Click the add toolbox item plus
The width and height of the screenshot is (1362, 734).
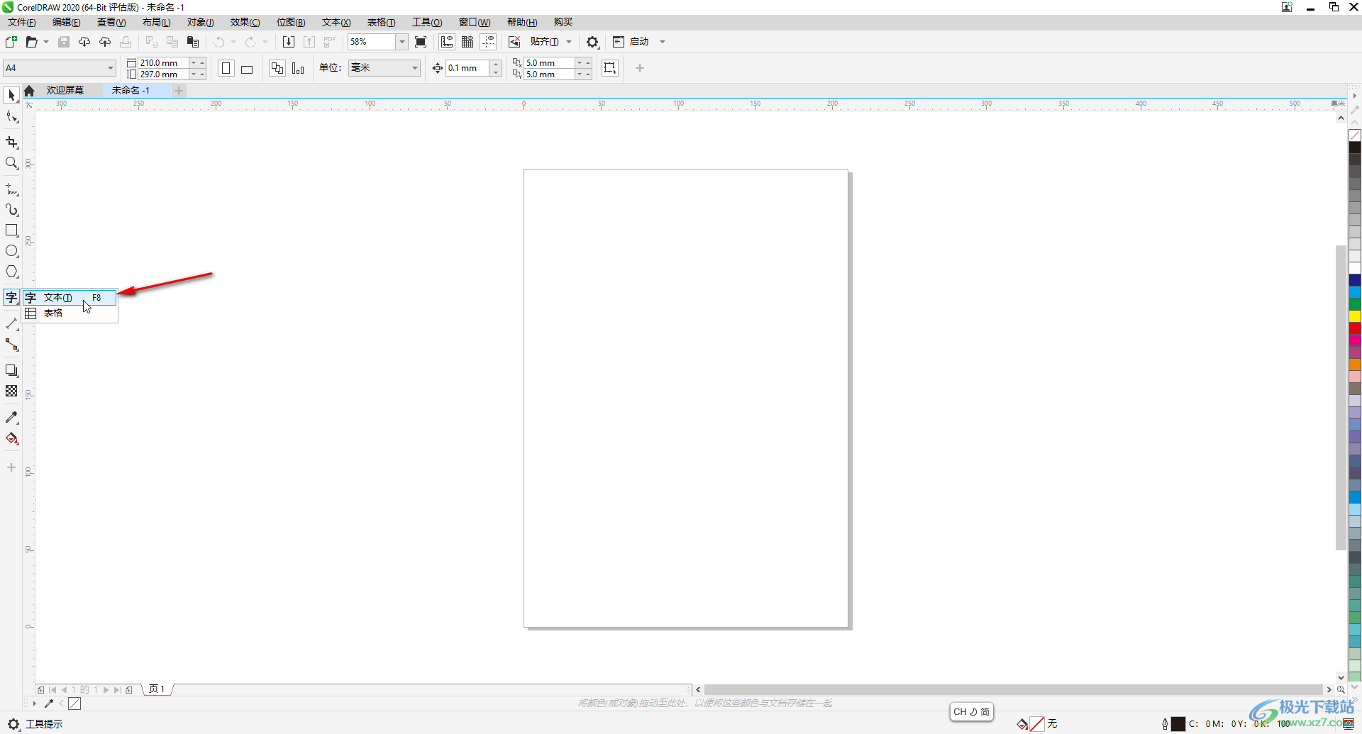click(11, 467)
